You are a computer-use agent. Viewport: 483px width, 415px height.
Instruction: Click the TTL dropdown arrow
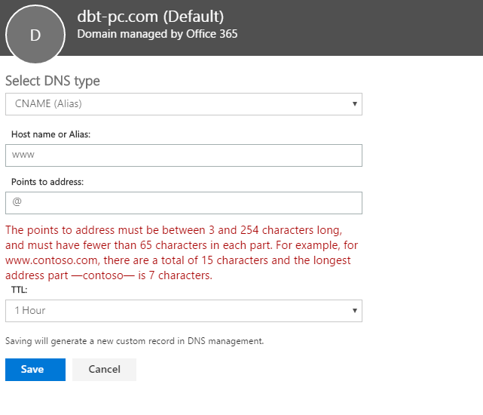354,311
